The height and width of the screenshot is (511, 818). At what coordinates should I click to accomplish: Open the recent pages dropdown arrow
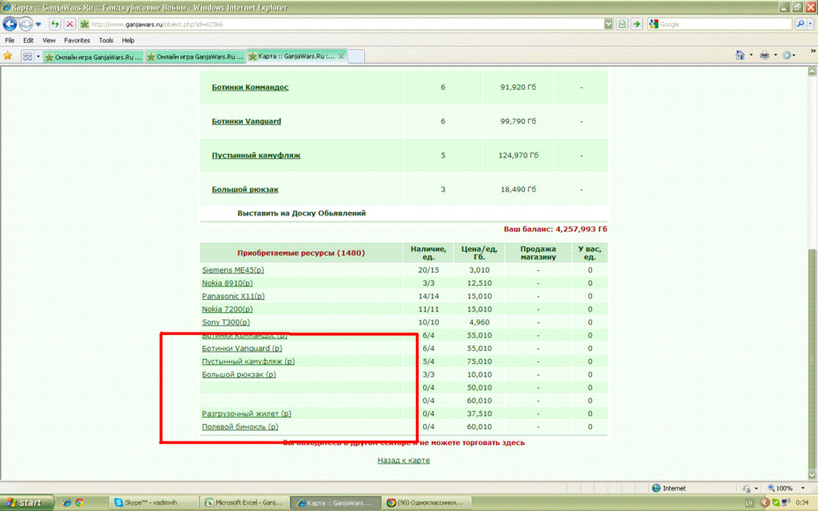[38, 25]
